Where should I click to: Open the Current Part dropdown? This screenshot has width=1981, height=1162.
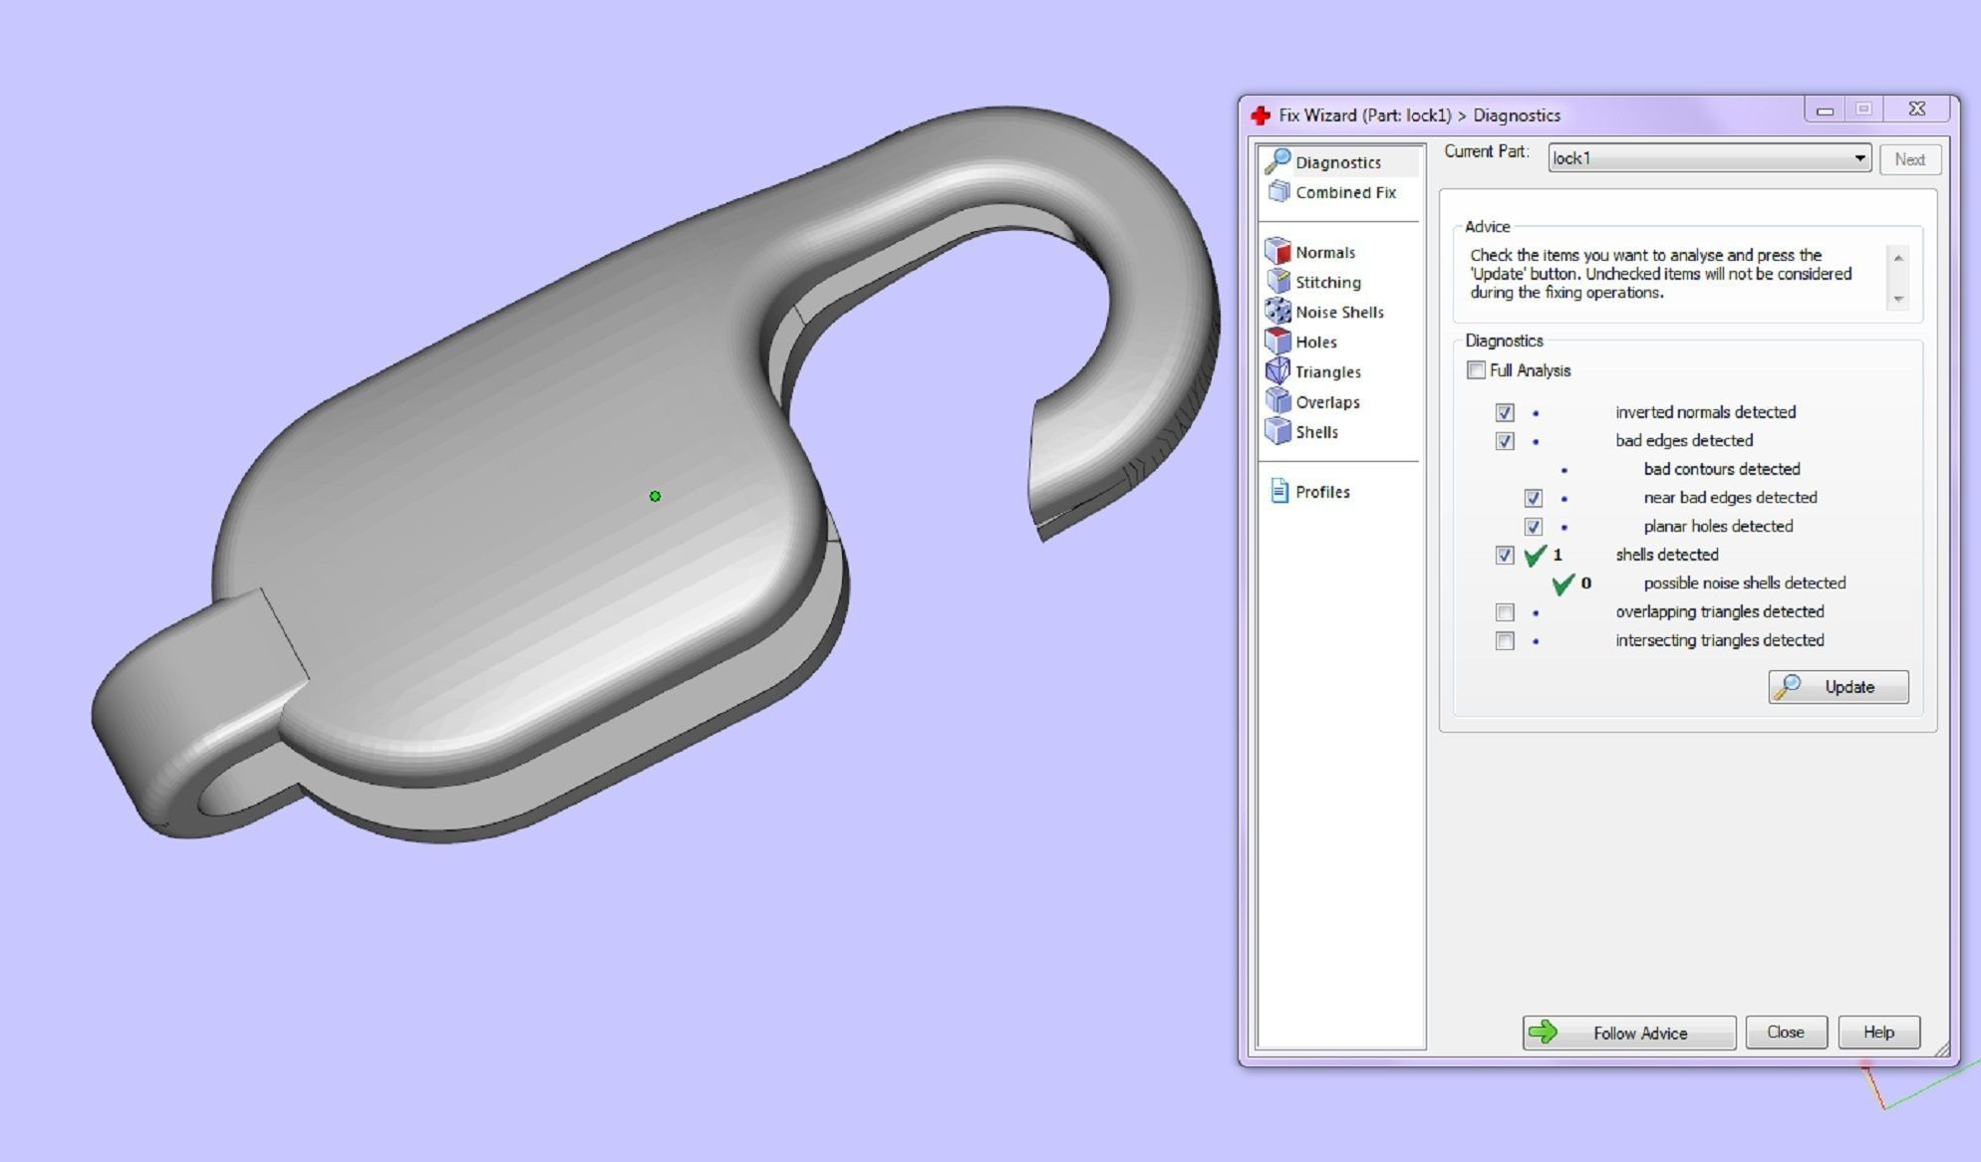click(1858, 158)
